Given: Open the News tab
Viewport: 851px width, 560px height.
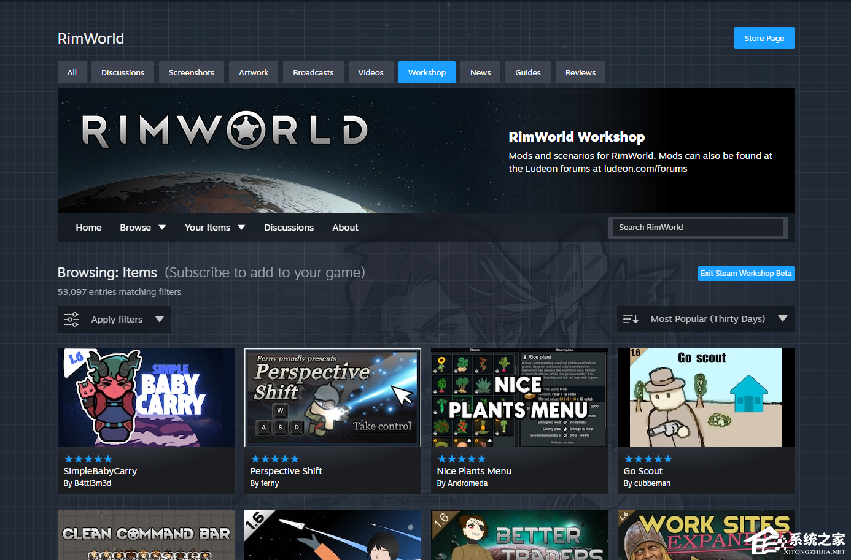Looking at the screenshot, I should (480, 72).
